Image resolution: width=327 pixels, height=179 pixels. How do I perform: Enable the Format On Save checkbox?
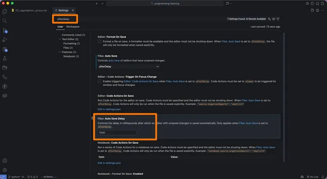[x=99, y=42]
